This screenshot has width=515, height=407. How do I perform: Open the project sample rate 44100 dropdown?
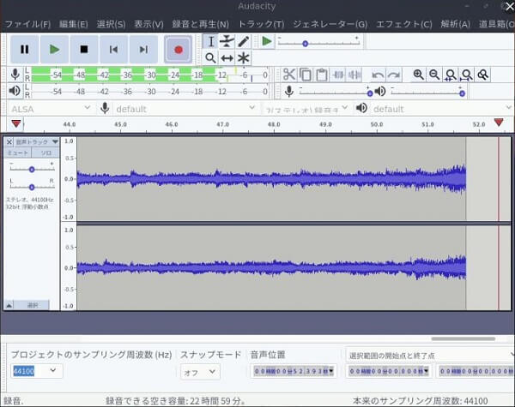point(53,371)
